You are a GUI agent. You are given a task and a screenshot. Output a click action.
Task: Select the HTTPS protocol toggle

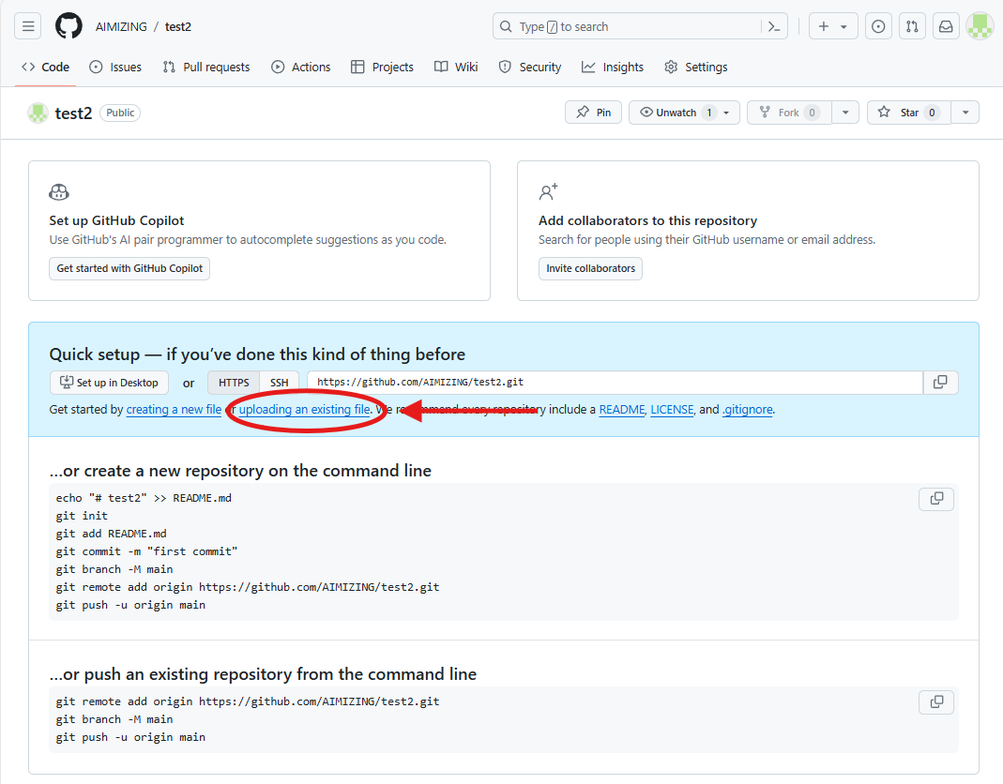[x=234, y=383]
